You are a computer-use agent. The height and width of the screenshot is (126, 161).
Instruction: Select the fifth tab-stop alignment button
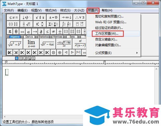tap(33, 58)
